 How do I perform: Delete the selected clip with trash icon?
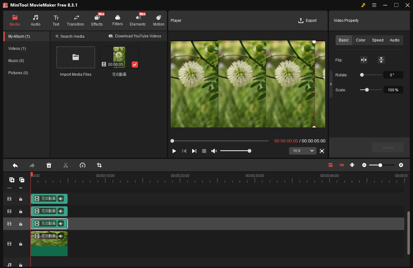point(49,165)
